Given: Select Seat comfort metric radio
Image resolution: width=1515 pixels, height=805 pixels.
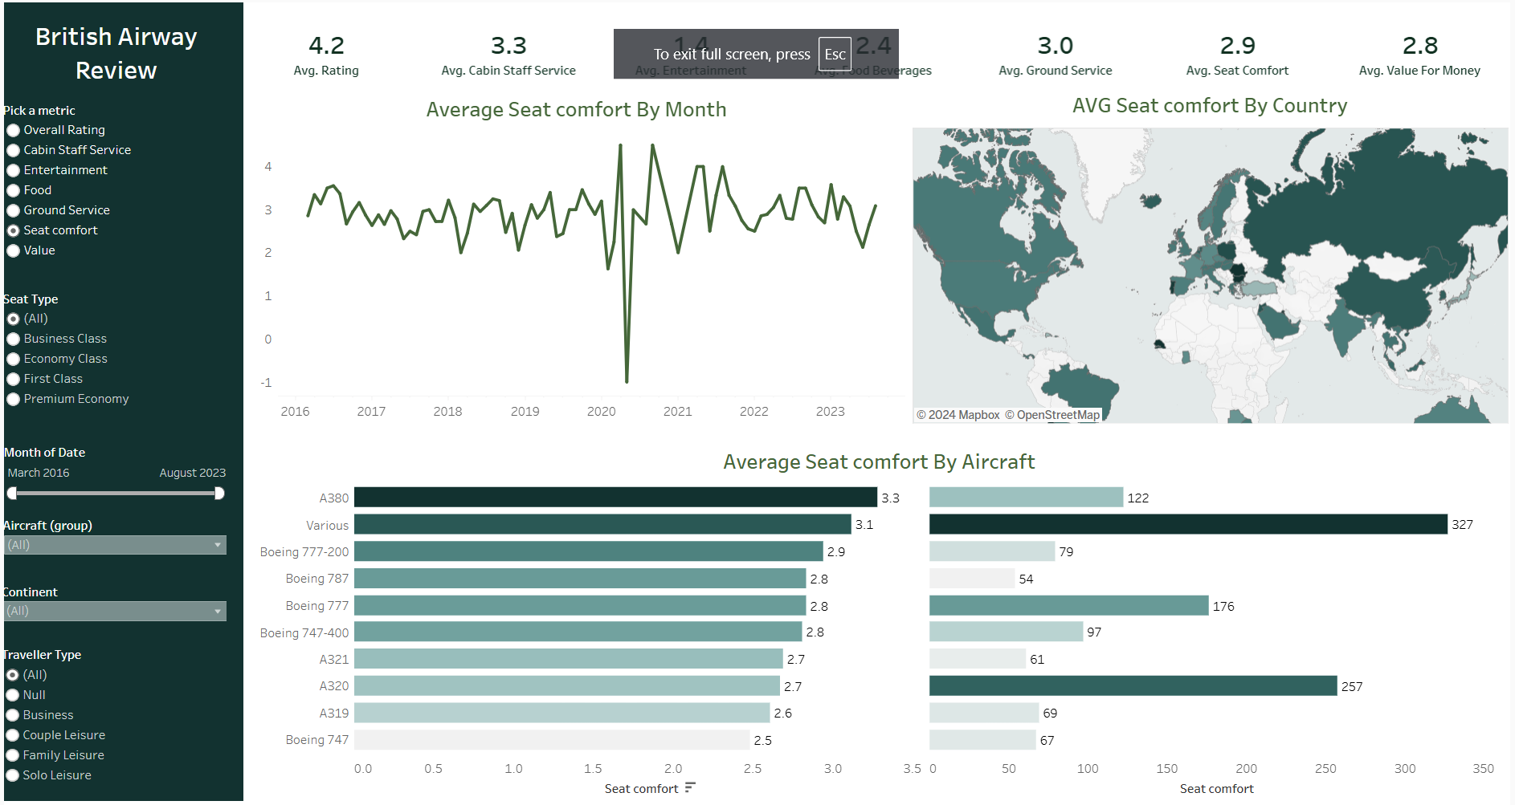Looking at the screenshot, I should pos(13,230).
